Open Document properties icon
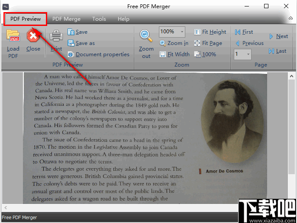The image size is (297, 223). click(x=71, y=54)
